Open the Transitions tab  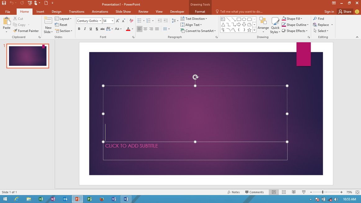point(77,11)
